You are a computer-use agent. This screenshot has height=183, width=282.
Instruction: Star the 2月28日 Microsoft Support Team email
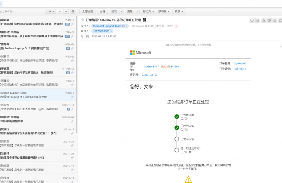[x=72, y=97]
